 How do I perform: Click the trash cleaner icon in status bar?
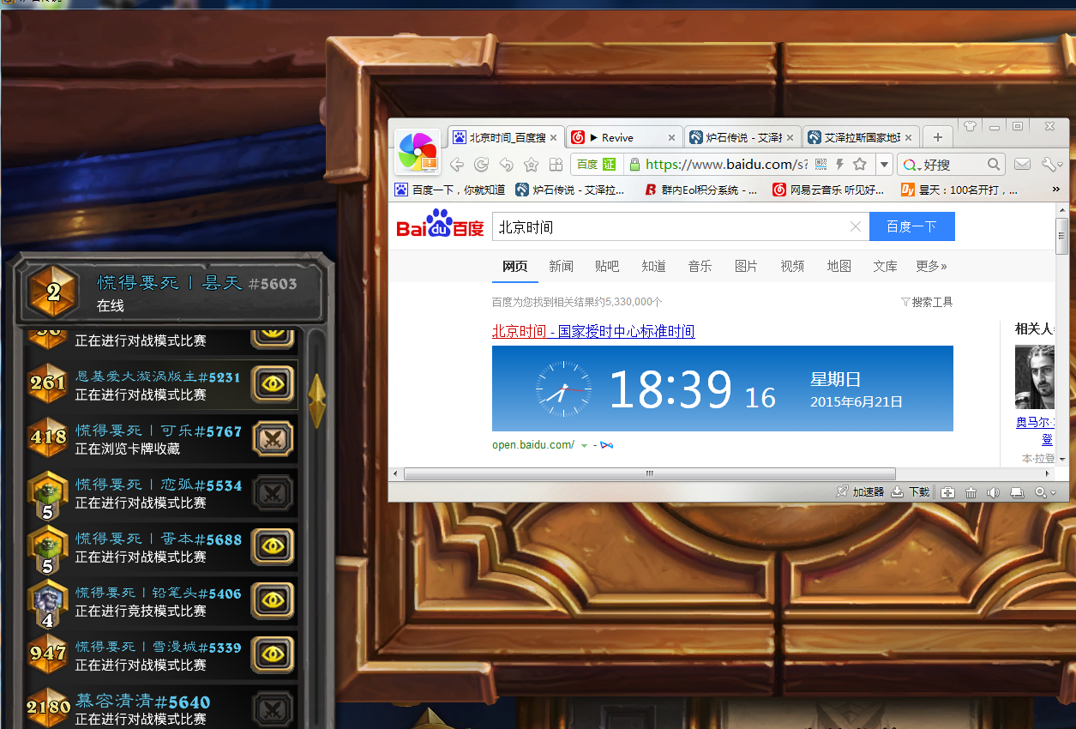click(x=971, y=492)
